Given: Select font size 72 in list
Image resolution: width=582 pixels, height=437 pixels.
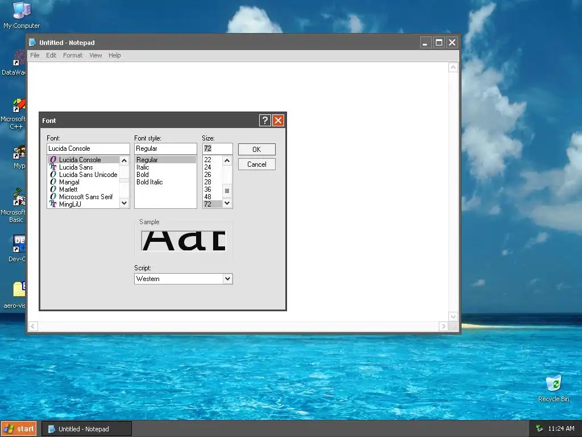Looking at the screenshot, I should point(213,204).
